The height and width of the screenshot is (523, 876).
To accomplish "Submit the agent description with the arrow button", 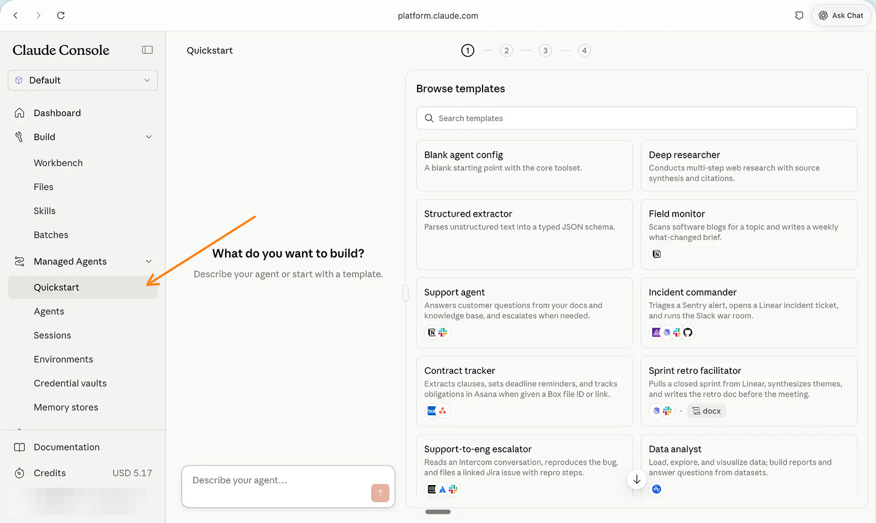I will coord(380,493).
